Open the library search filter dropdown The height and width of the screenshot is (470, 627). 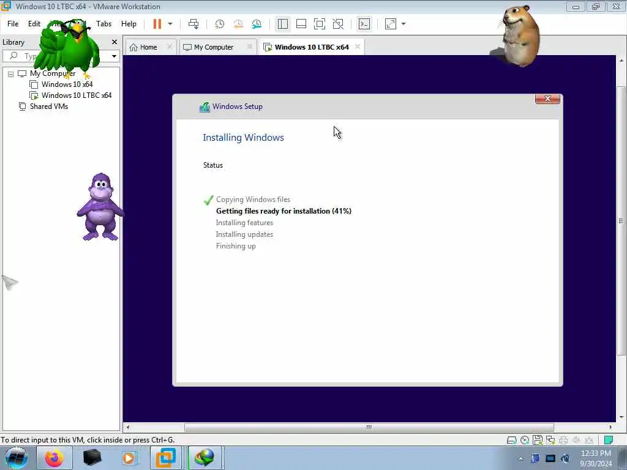coord(114,56)
